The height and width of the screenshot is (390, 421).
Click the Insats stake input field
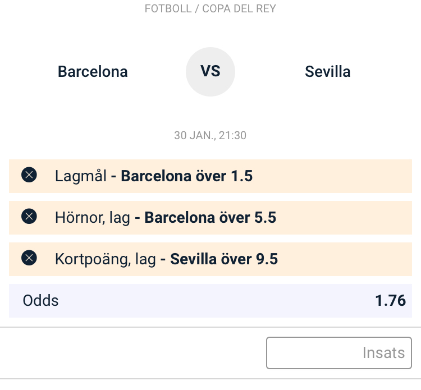339,353
